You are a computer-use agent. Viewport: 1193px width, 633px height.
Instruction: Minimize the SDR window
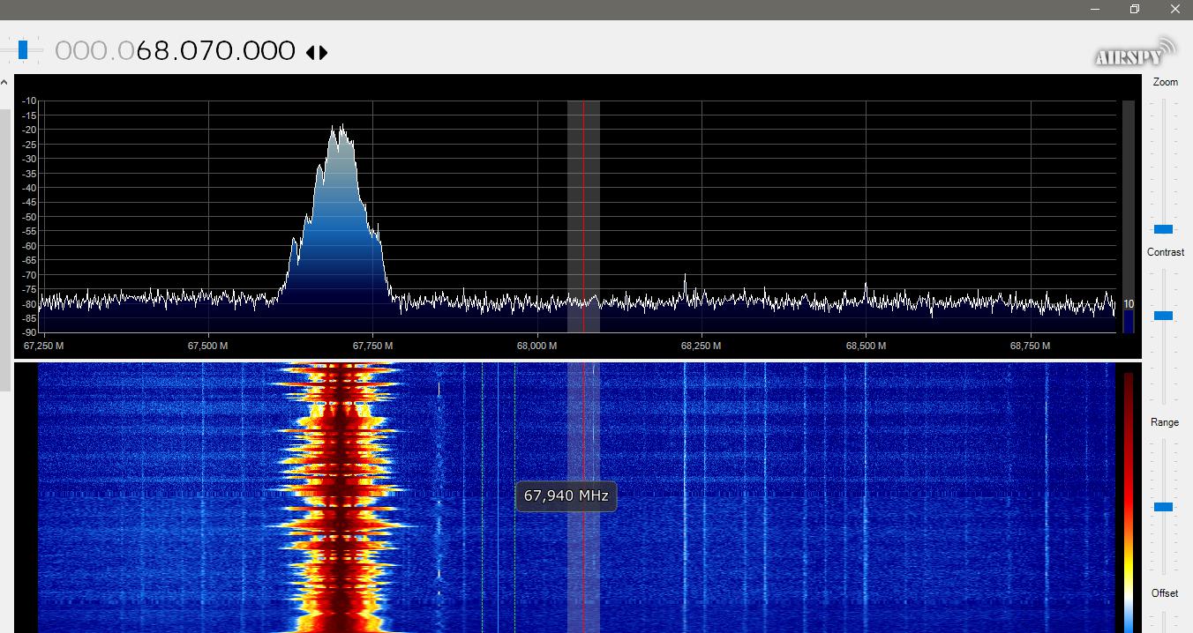pos(1095,9)
